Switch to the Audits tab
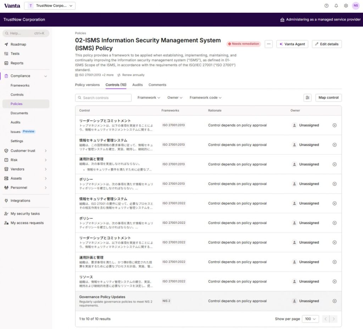The height and width of the screenshot is (329, 363). 138,85
